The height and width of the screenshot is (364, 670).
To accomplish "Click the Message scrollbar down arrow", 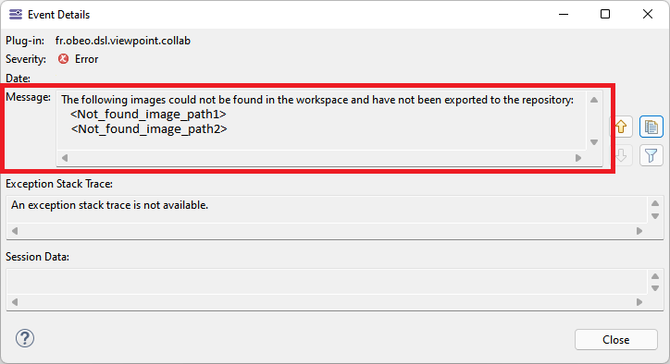I will pyautogui.click(x=594, y=142).
